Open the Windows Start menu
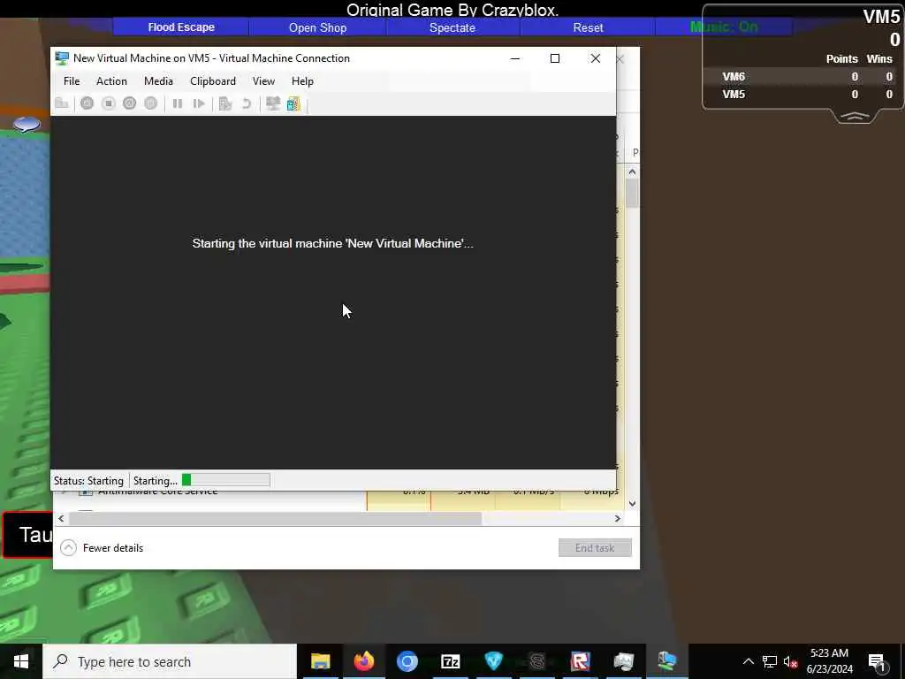This screenshot has width=905, height=679. (21, 661)
